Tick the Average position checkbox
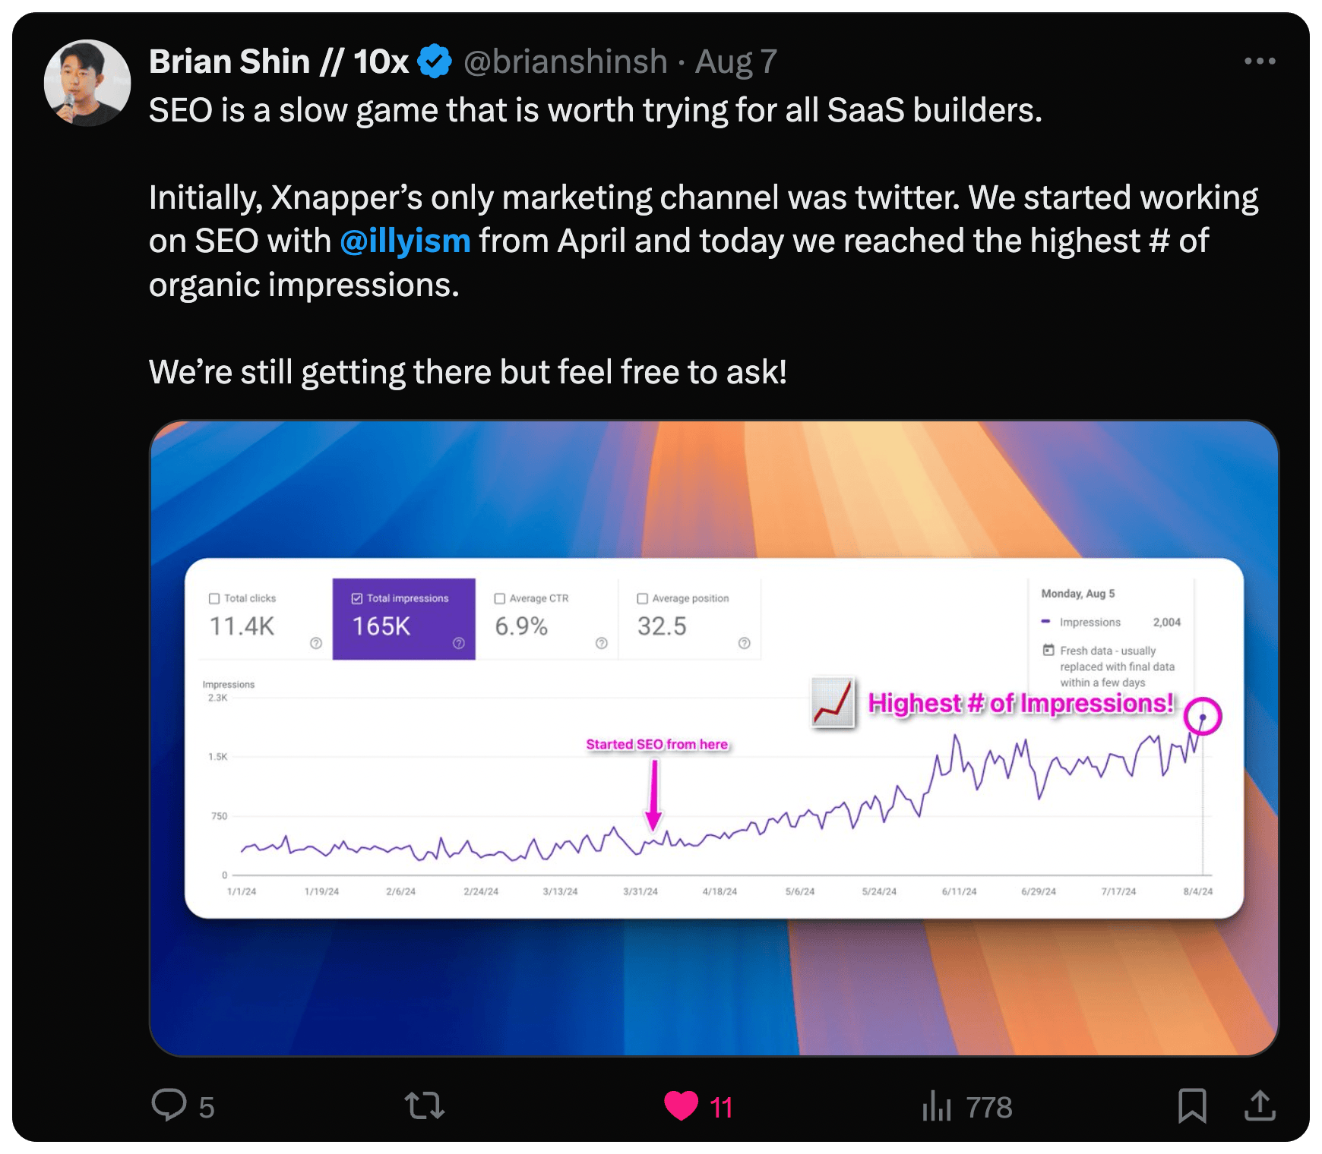 click(643, 598)
